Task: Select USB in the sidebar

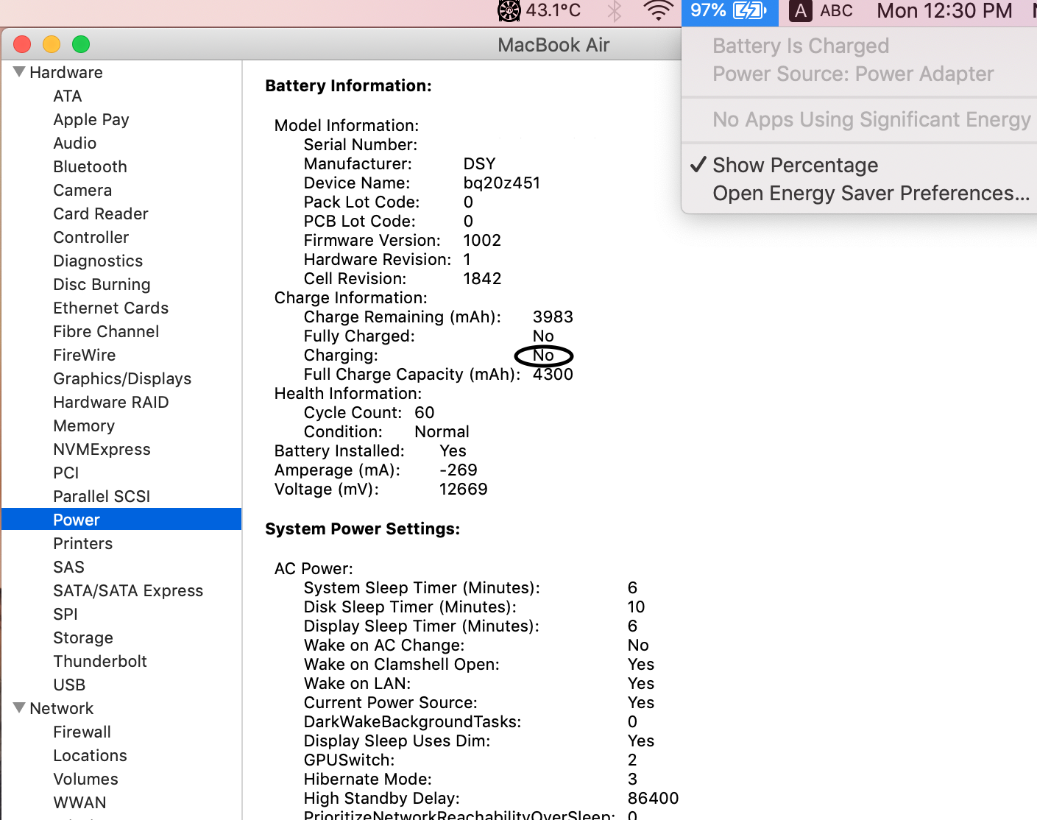Action: click(68, 685)
